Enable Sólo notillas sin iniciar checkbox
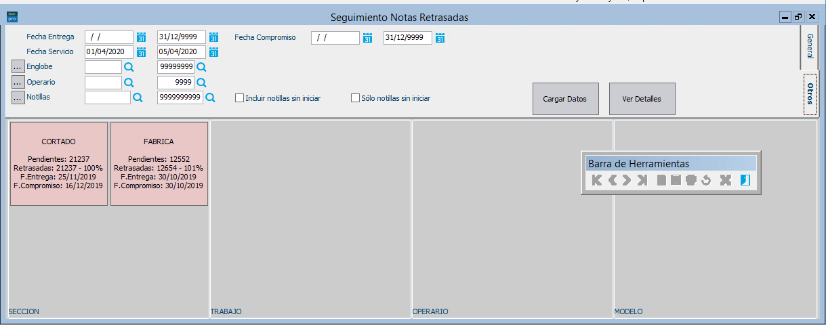Viewport: 826px width, 325px height. coord(355,98)
